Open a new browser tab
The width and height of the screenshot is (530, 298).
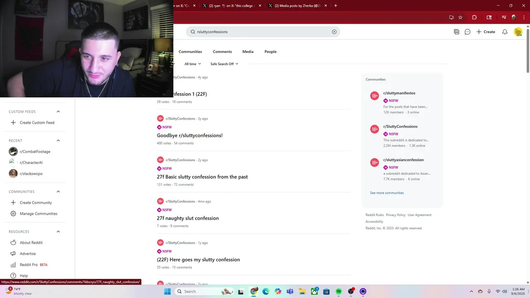335,6
